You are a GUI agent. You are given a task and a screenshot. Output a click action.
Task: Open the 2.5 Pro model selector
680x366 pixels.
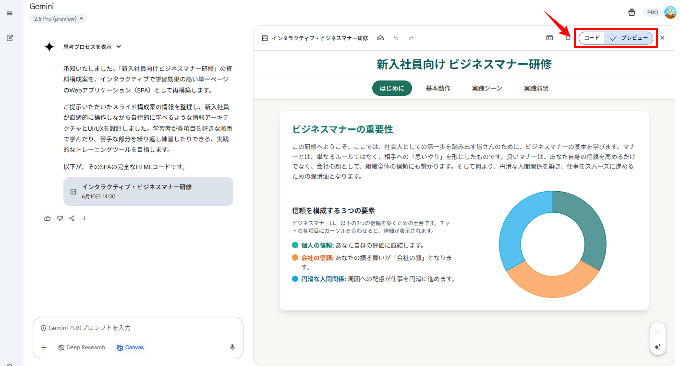pyautogui.click(x=58, y=18)
